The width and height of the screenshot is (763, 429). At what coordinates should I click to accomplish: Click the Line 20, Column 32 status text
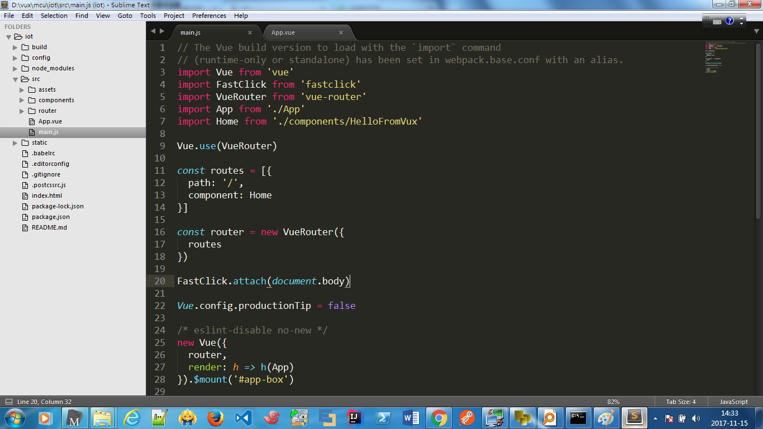click(44, 402)
